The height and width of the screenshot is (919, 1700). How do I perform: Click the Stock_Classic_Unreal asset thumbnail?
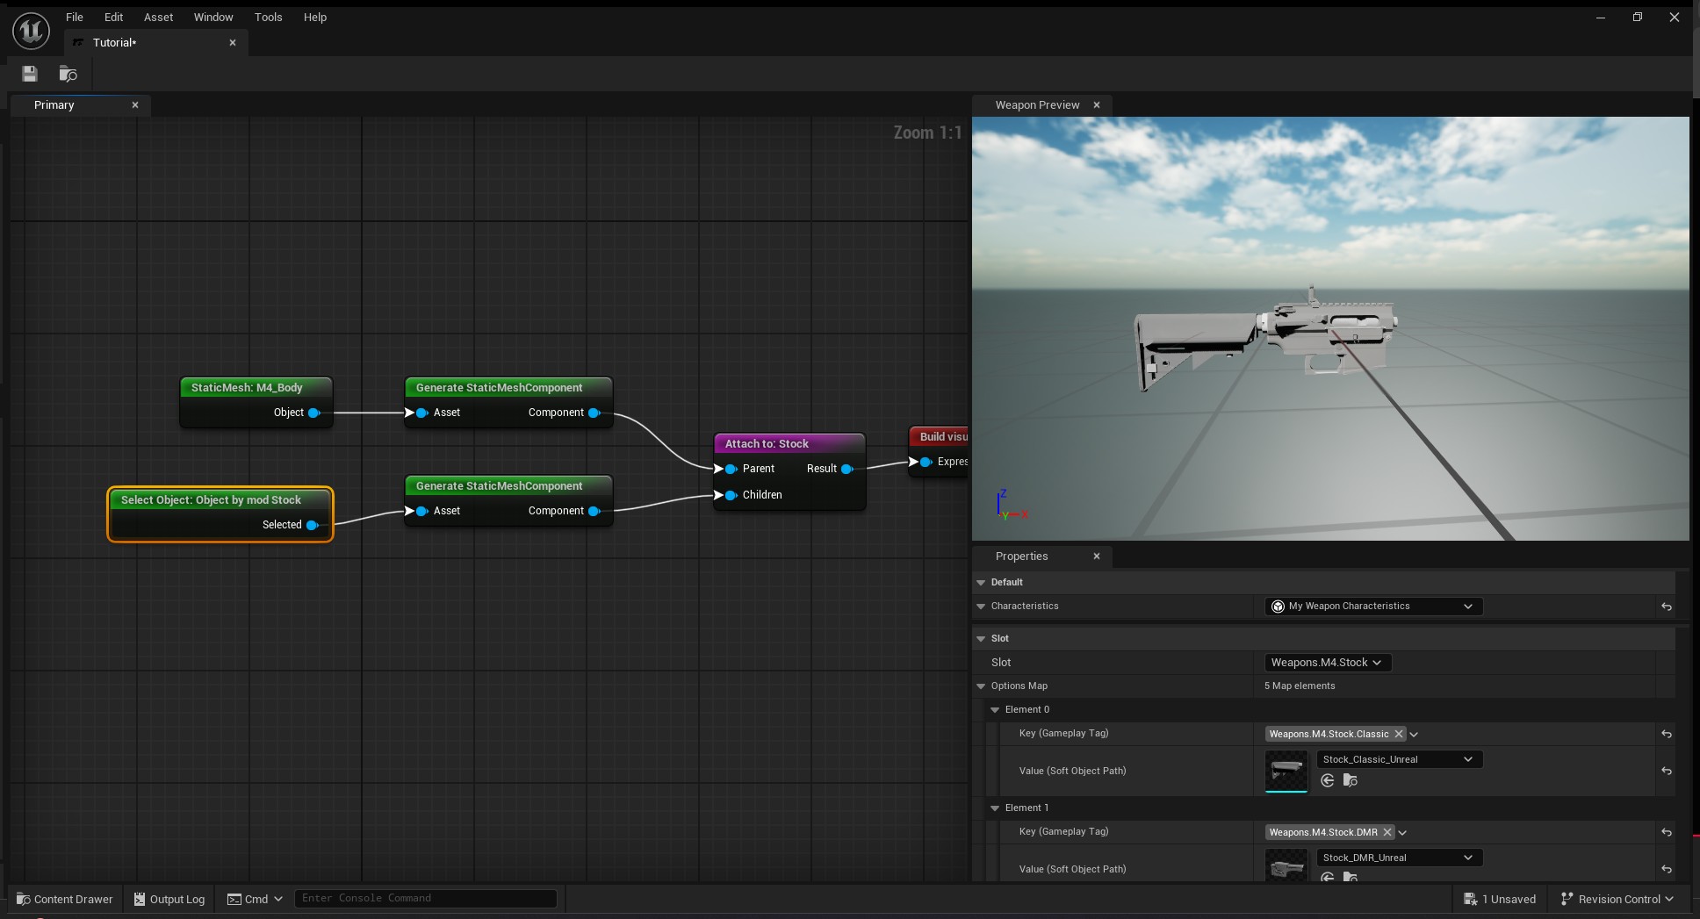[x=1286, y=771]
